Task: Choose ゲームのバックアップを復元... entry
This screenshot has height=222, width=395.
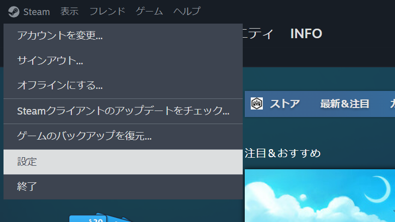Action: coord(123,136)
